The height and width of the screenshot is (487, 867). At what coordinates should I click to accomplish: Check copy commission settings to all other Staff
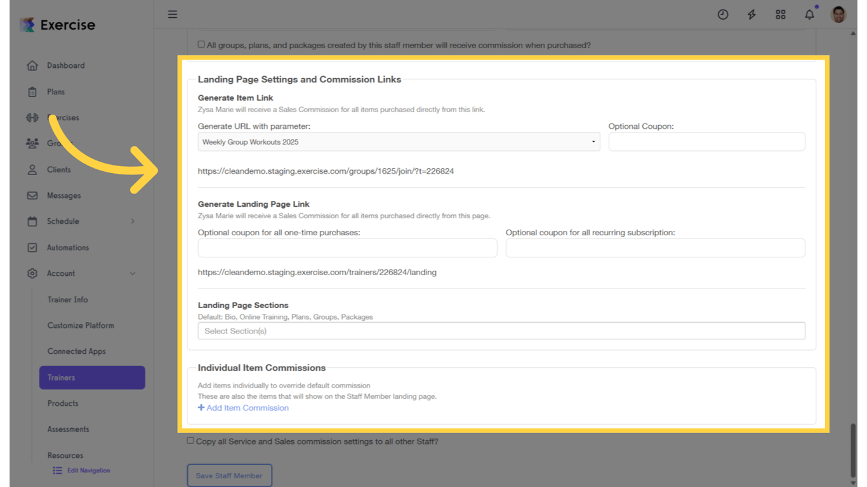190,441
